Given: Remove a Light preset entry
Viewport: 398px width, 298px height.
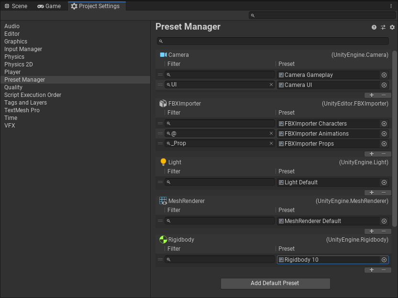Looking at the screenshot, I should pos(384,192).
